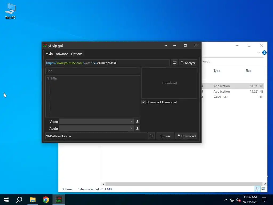Viewport: 273px width, 205px height.
Task: Click the Explorer horizontal scrollbar track
Action: [184, 184]
